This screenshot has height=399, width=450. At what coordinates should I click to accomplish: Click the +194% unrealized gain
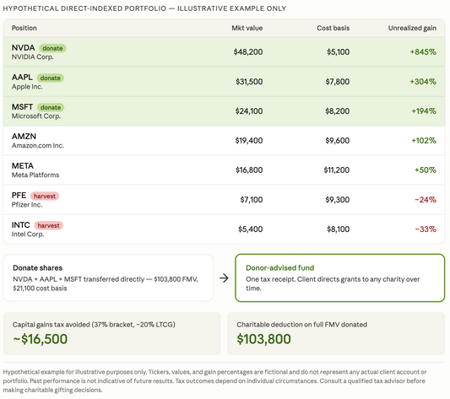tap(424, 111)
